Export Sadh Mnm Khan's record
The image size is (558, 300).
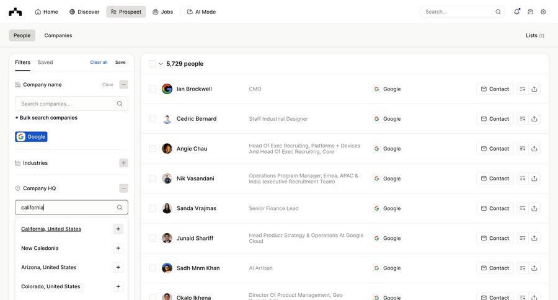(x=534, y=268)
